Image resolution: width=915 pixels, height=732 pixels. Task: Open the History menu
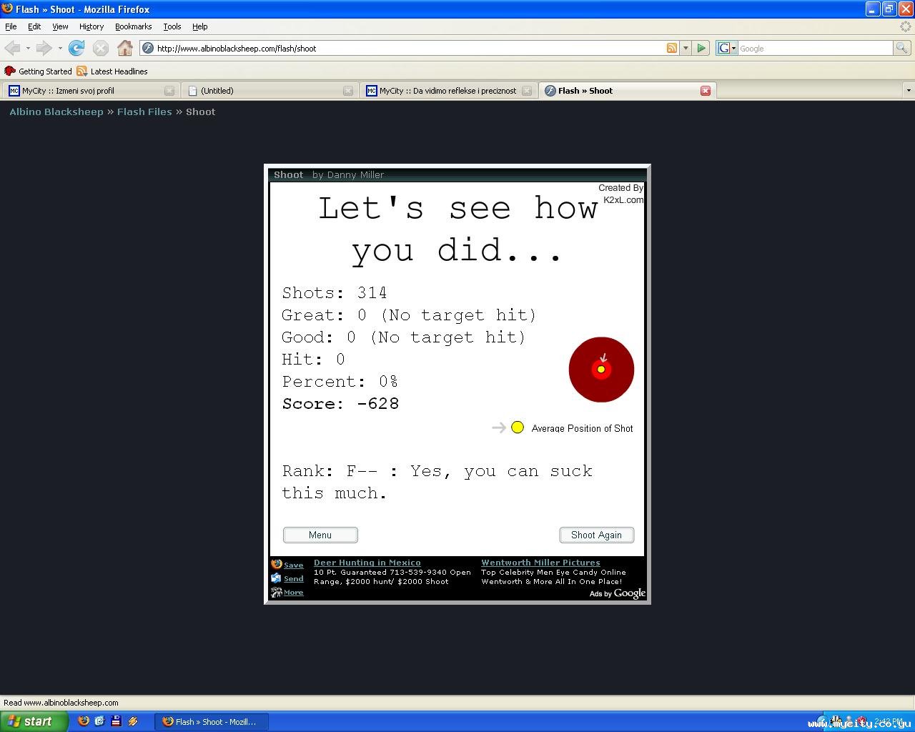click(91, 26)
